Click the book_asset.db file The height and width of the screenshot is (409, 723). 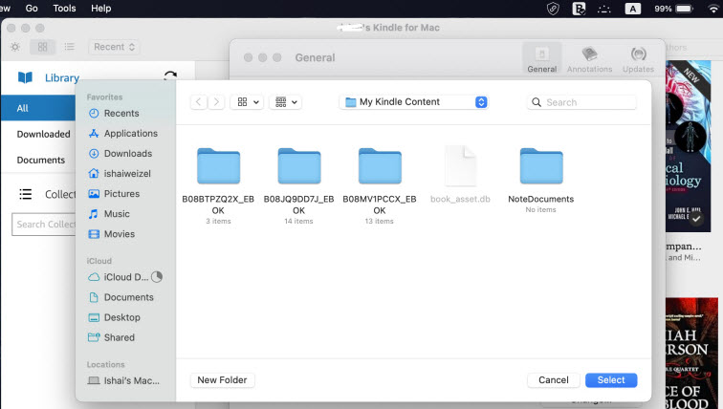(460, 175)
